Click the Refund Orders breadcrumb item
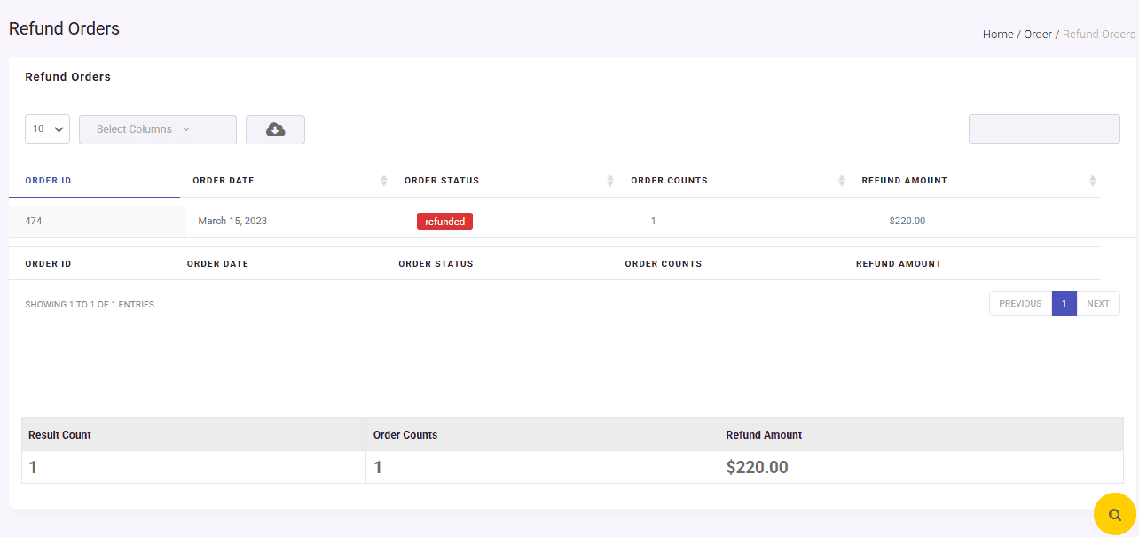Viewport: 1139px width, 537px height. pos(1098,34)
